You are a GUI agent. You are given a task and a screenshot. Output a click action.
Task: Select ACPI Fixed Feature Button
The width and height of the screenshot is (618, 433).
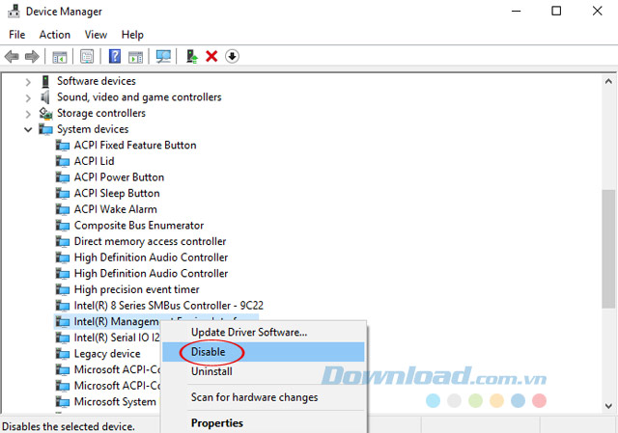[135, 146]
